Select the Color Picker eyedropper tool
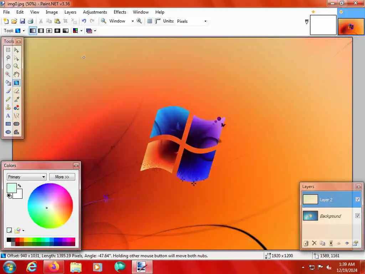Screen dimensions: 365x274 click(x=16, y=99)
